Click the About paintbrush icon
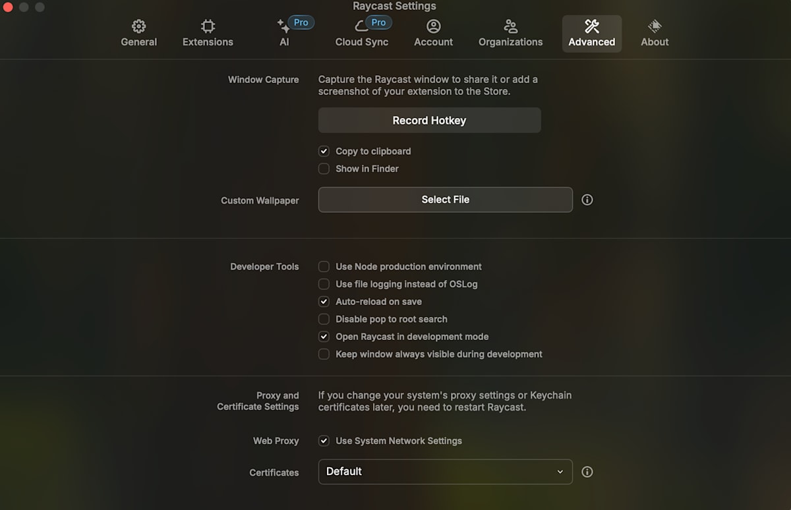 [x=653, y=25]
